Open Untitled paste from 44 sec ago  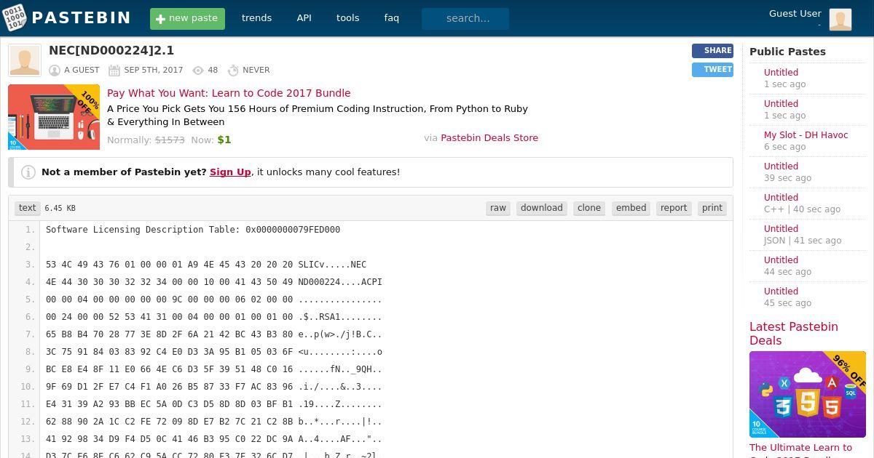coord(781,260)
